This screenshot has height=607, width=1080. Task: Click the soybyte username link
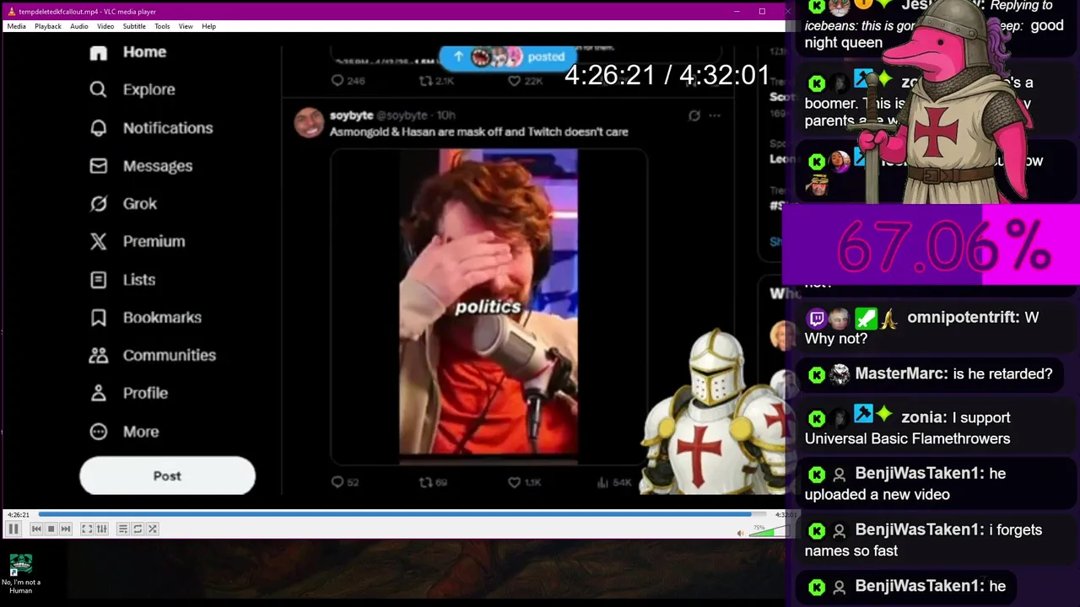tap(351, 115)
